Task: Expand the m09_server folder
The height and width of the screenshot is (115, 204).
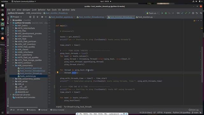Action: coord(13,81)
